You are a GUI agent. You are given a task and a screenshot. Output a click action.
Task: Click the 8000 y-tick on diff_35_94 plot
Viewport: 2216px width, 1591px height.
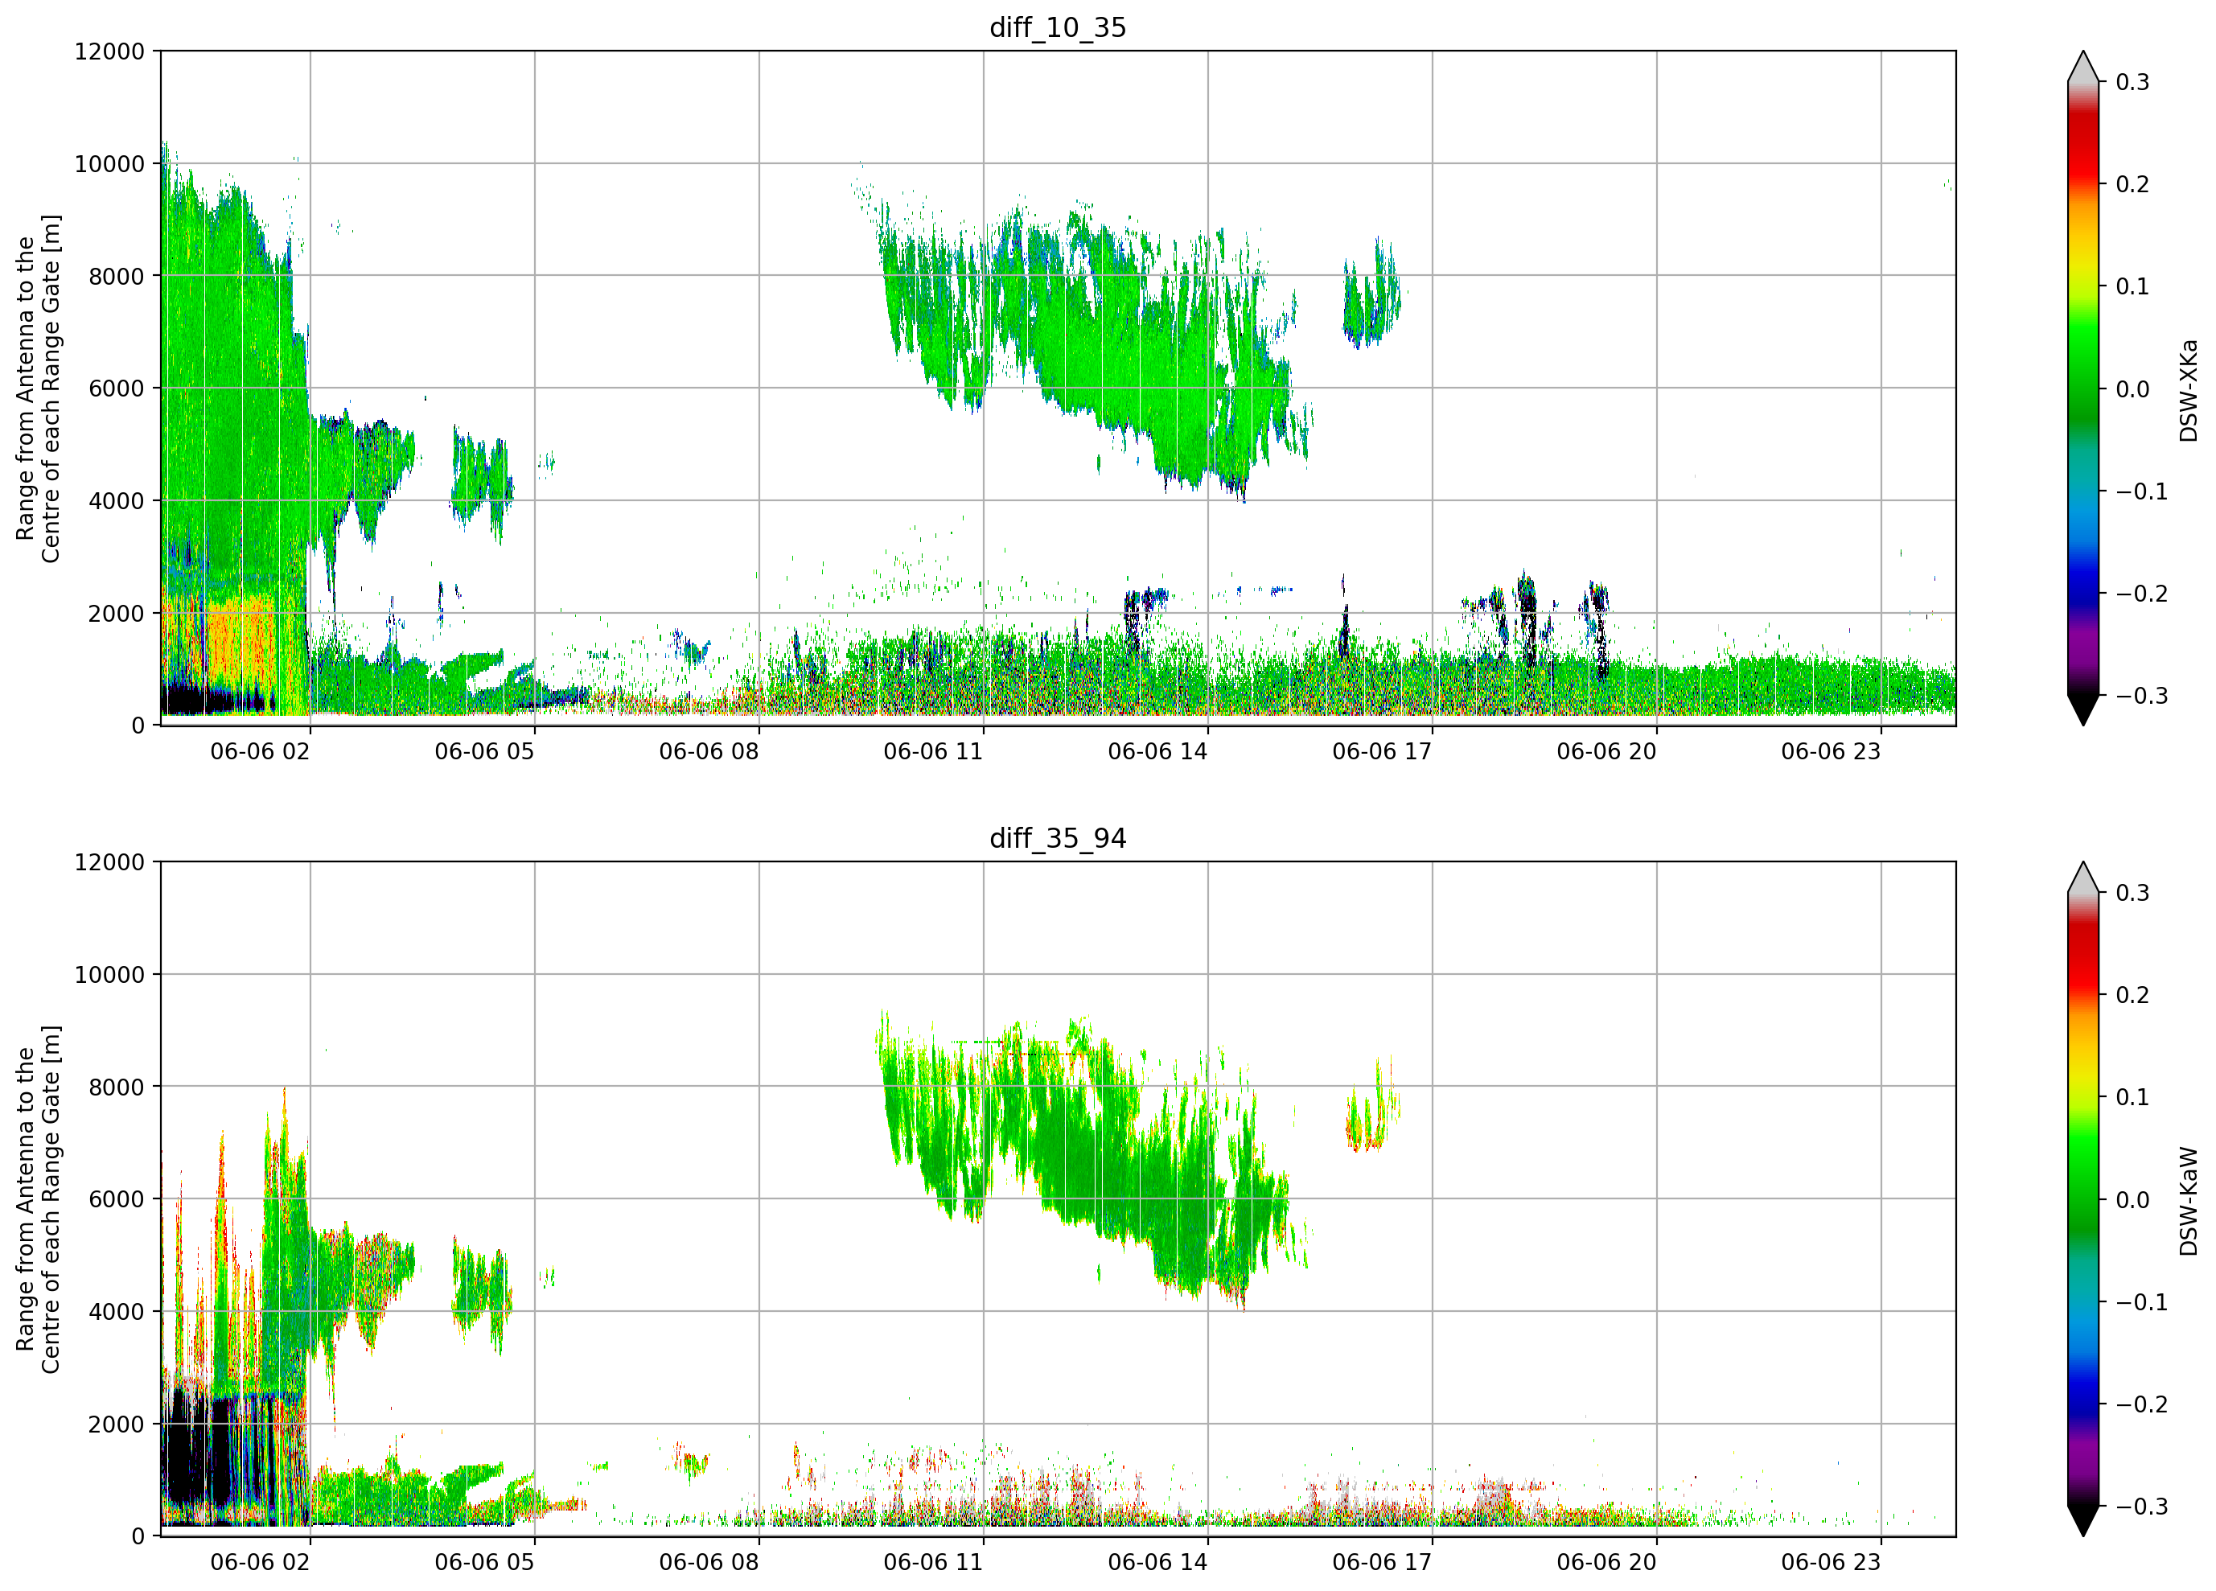click(x=117, y=1087)
